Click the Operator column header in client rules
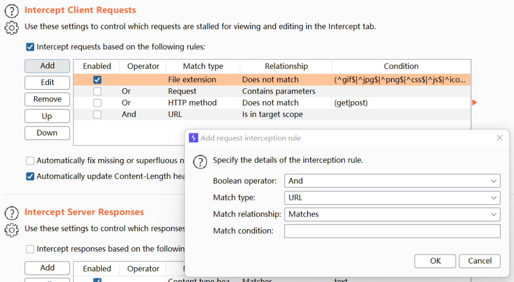Viewport: 514px width, 282px height. pos(143,66)
